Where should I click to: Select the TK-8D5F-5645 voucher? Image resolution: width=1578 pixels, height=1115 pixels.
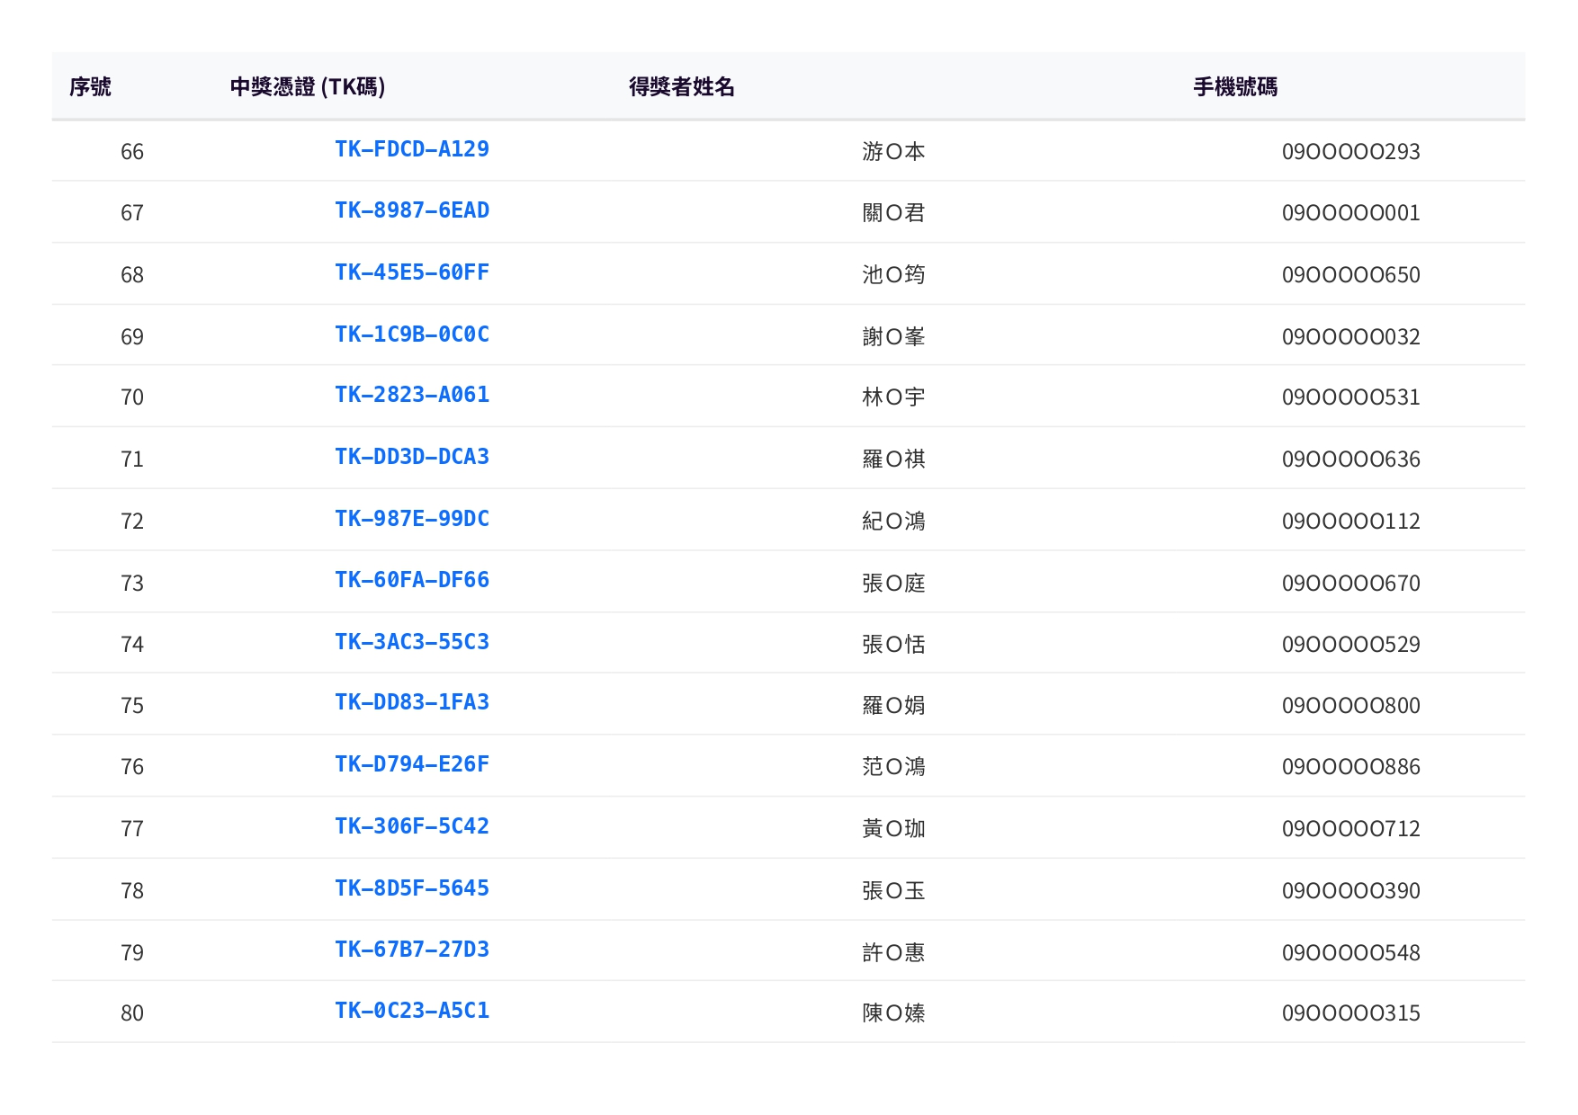tap(411, 888)
